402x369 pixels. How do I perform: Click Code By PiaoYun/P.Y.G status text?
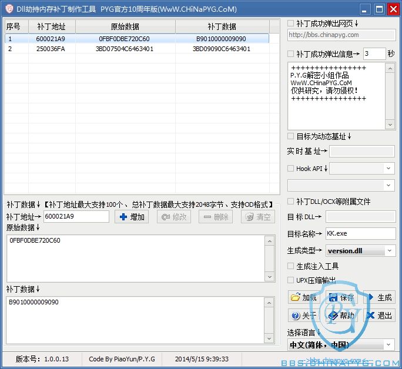tap(122, 359)
